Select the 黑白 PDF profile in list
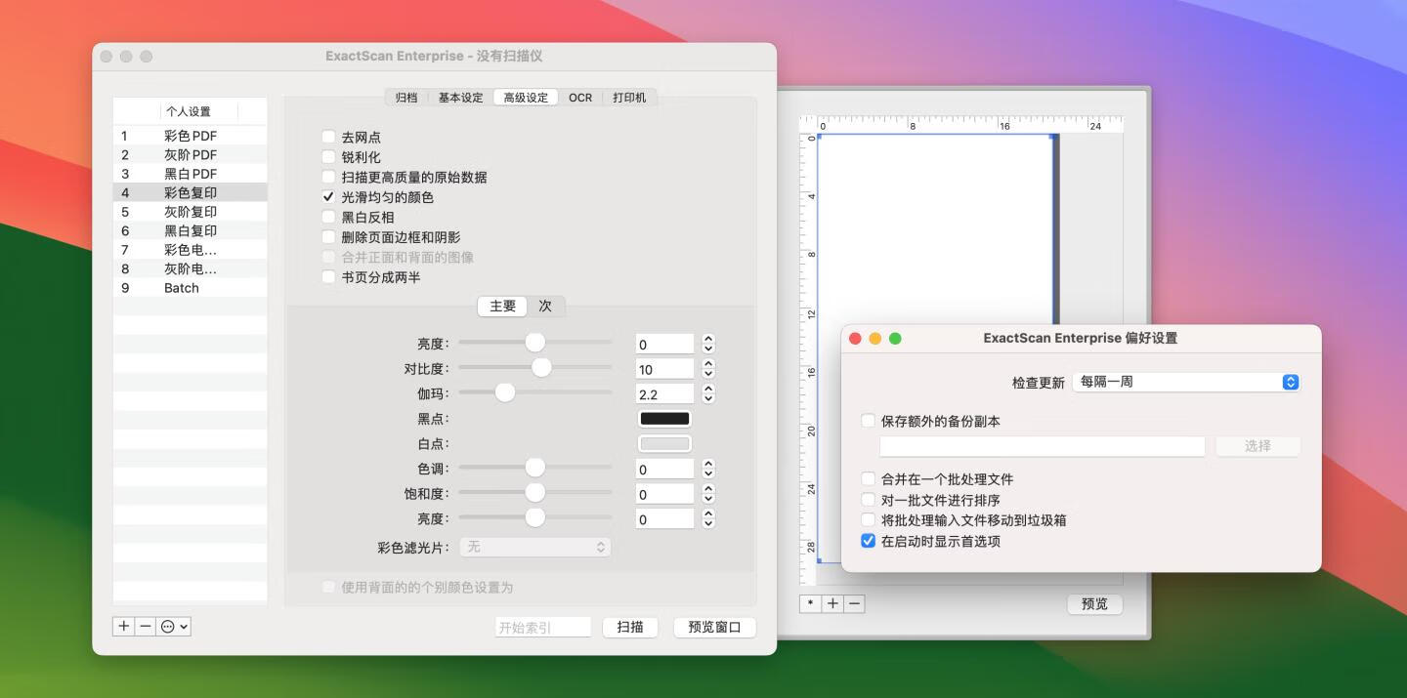Screen dimensions: 1407x698 pyautogui.click(x=190, y=174)
